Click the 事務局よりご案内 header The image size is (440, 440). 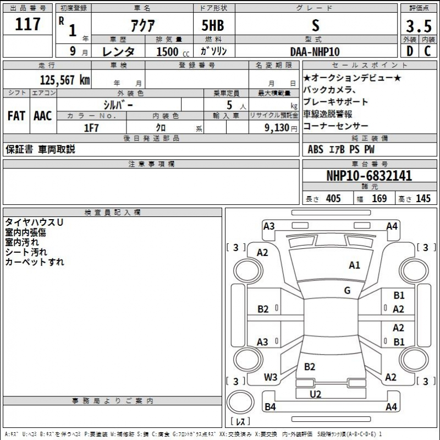[112, 401]
